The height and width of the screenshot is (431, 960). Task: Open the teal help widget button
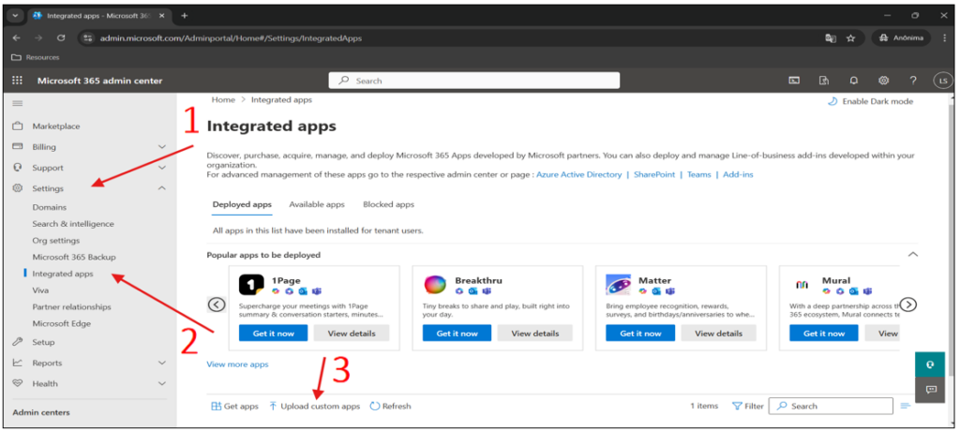930,364
